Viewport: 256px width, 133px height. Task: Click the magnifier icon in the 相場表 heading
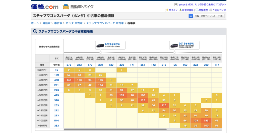35,31
